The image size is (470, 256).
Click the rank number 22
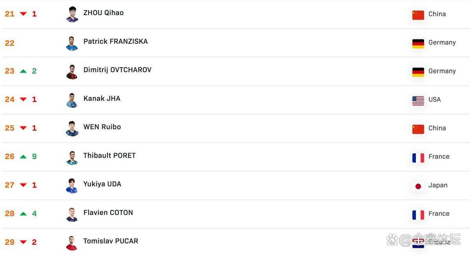pos(9,43)
